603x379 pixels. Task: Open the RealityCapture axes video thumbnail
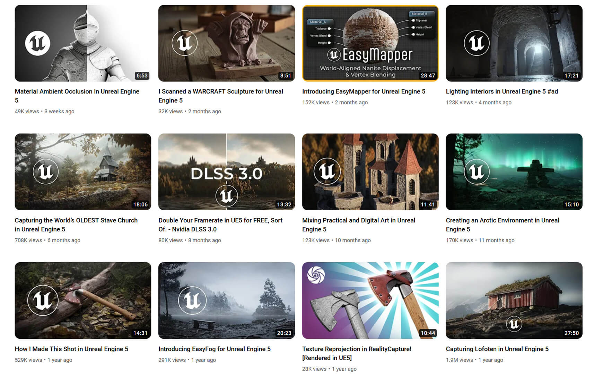(x=370, y=300)
